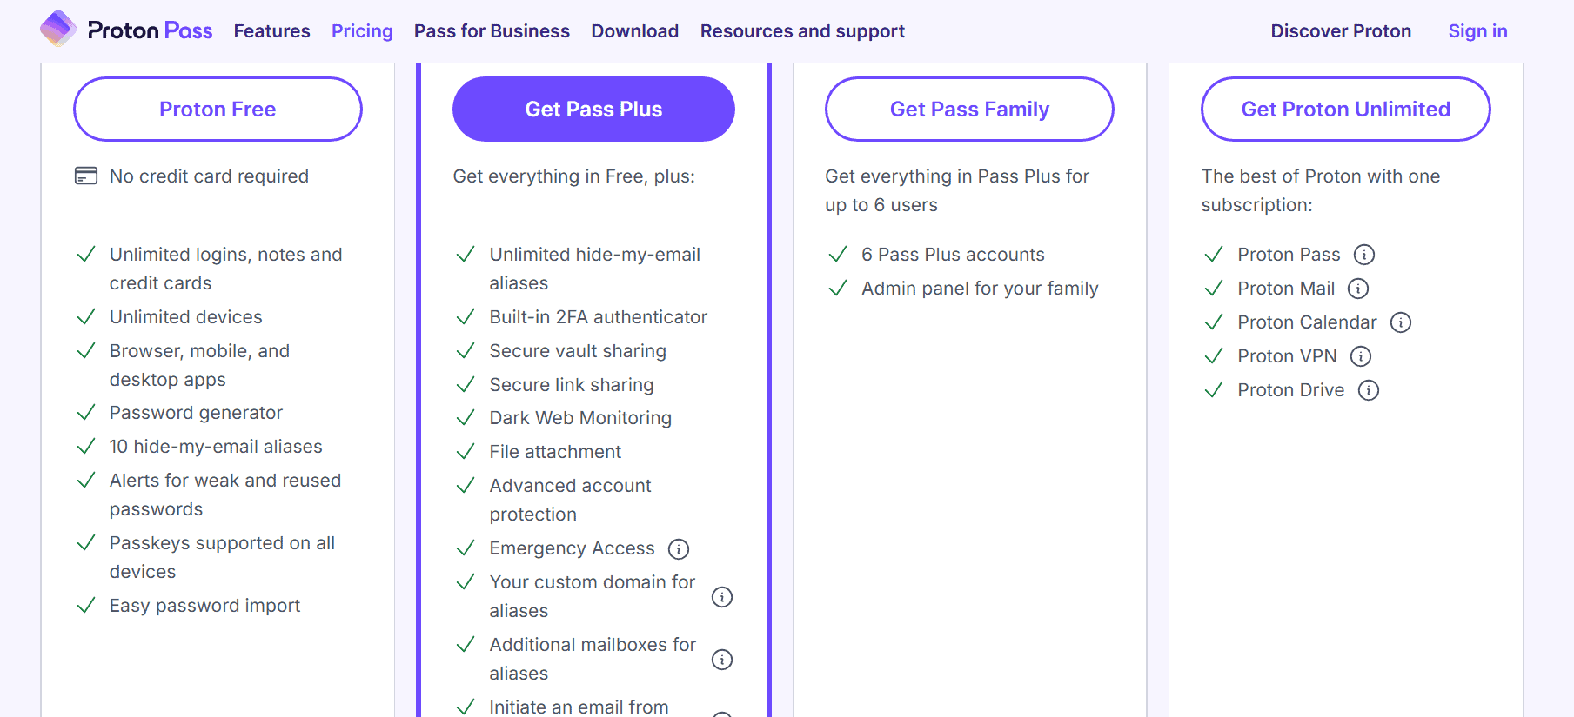Click info icon for additional mailboxes

(x=722, y=660)
